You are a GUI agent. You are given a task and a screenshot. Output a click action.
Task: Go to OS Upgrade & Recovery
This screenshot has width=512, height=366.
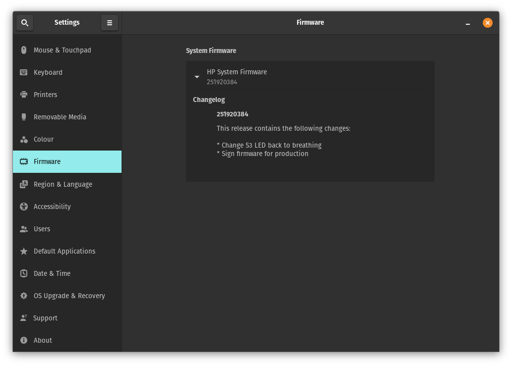pyautogui.click(x=67, y=296)
